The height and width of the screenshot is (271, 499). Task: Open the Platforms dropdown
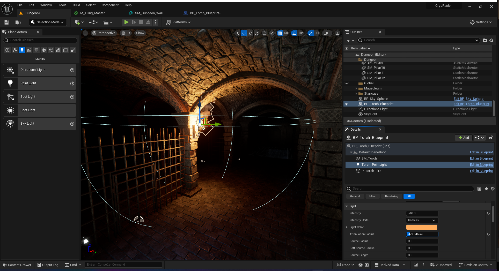click(179, 22)
